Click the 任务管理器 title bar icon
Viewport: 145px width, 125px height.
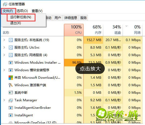pos(5,4)
